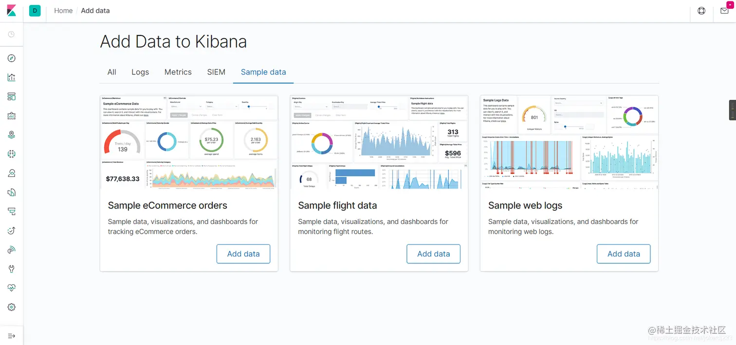Viewport: 736px width, 345px height.
Task: Open Uptime icon in sidebar
Action: [12, 231]
